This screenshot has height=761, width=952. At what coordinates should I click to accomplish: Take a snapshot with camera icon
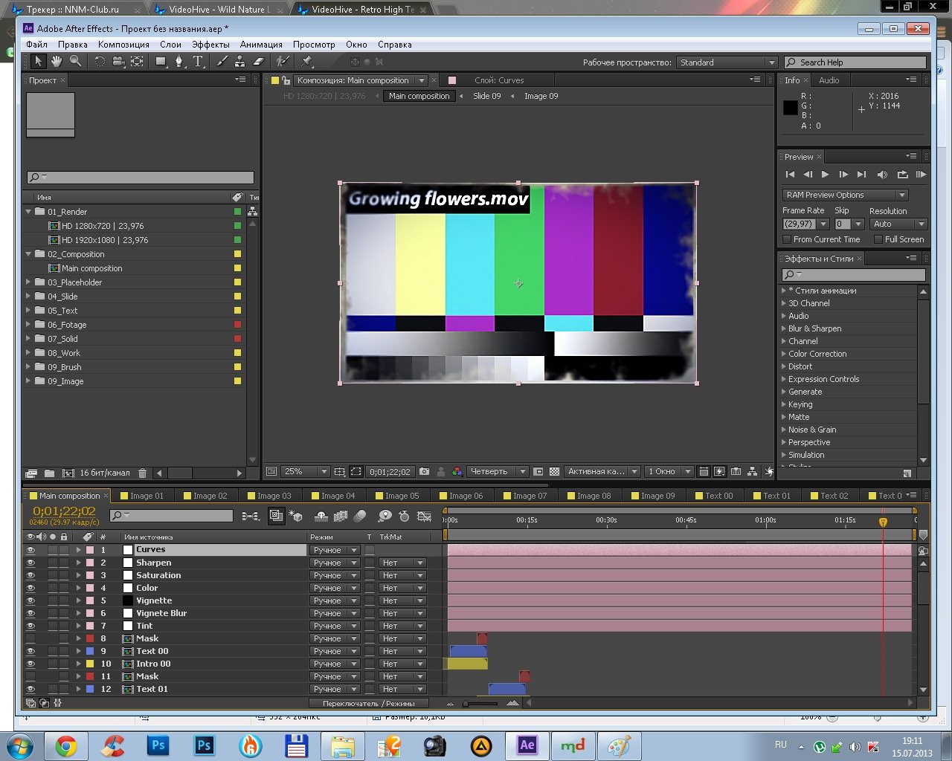pos(424,471)
